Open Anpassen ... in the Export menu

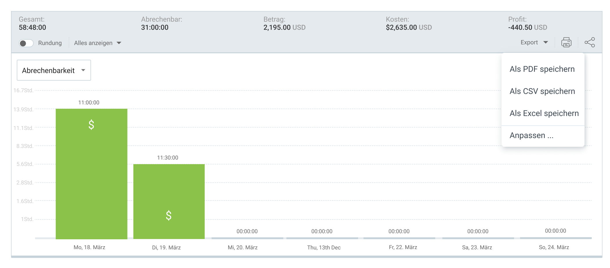[531, 135]
